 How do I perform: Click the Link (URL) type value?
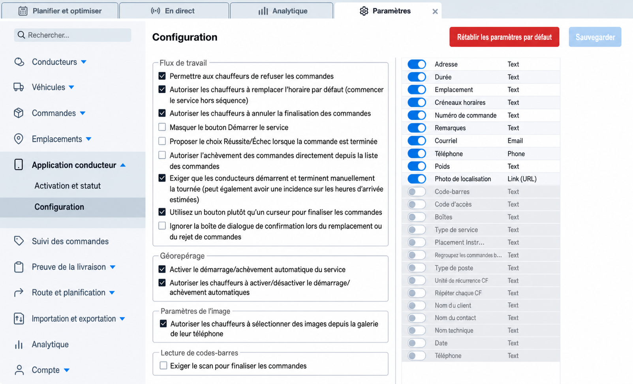point(522,179)
